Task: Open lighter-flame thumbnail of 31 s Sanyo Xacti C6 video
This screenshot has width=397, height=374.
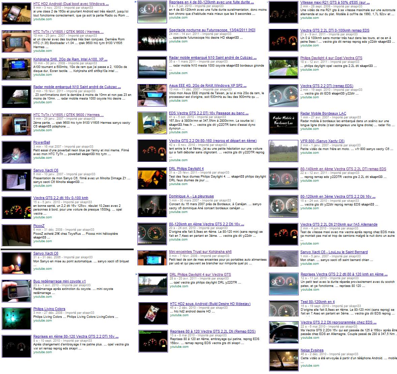Action: (x=16, y=263)
